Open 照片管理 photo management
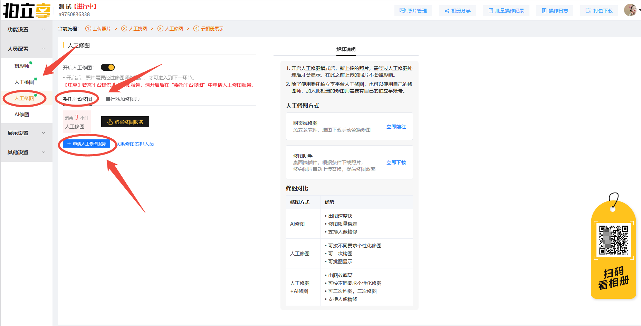This screenshot has width=641, height=326. pyautogui.click(x=413, y=11)
